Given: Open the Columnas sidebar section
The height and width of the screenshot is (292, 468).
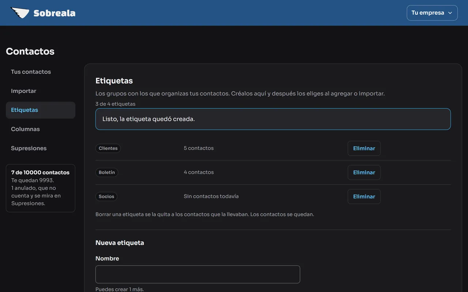Looking at the screenshot, I should coord(41,129).
